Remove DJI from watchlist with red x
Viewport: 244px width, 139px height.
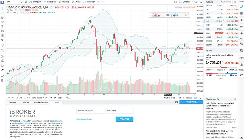pos(236,21)
